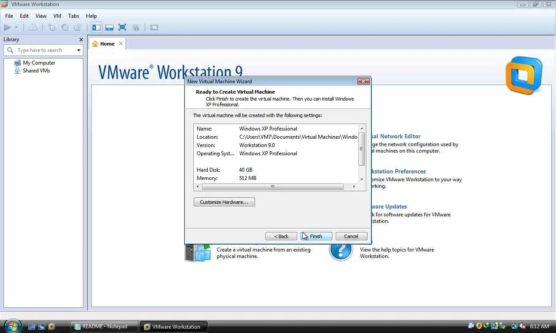Click the Power On play icon in toolbar
Viewport: 556px width, 333px height.
[x=7, y=27]
